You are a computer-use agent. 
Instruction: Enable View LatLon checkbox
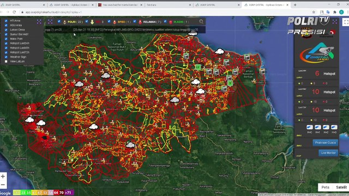click(x=6, y=62)
